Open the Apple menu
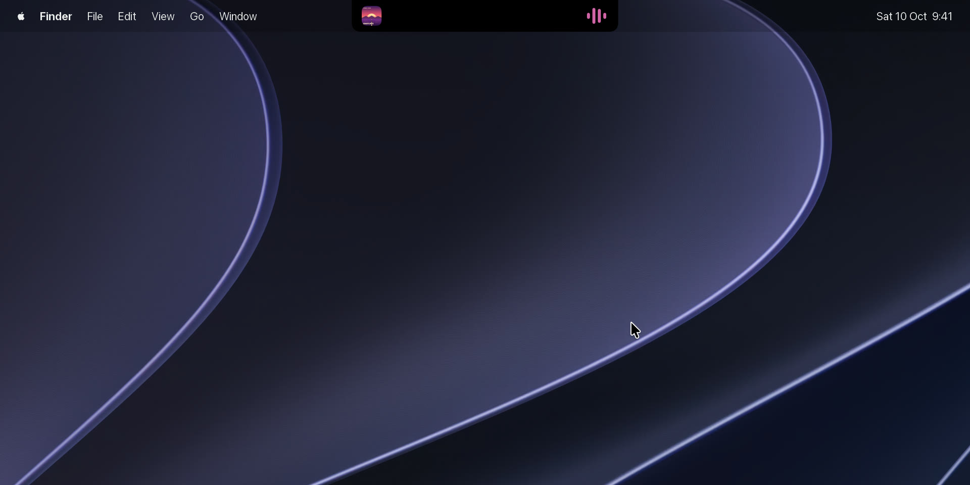Viewport: 970px width, 485px height. (21, 17)
